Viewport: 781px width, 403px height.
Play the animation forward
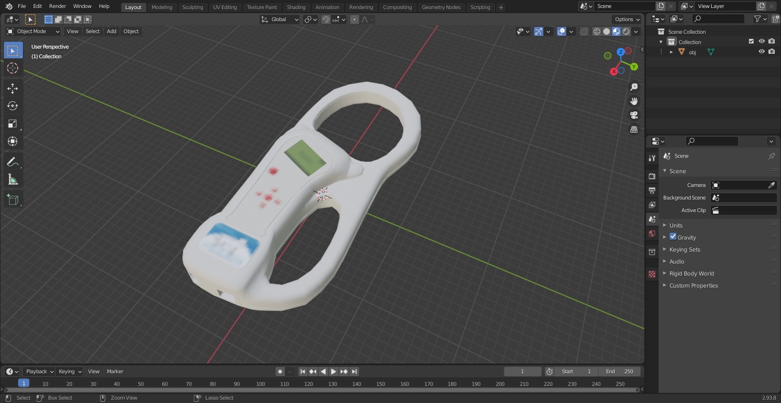click(333, 372)
